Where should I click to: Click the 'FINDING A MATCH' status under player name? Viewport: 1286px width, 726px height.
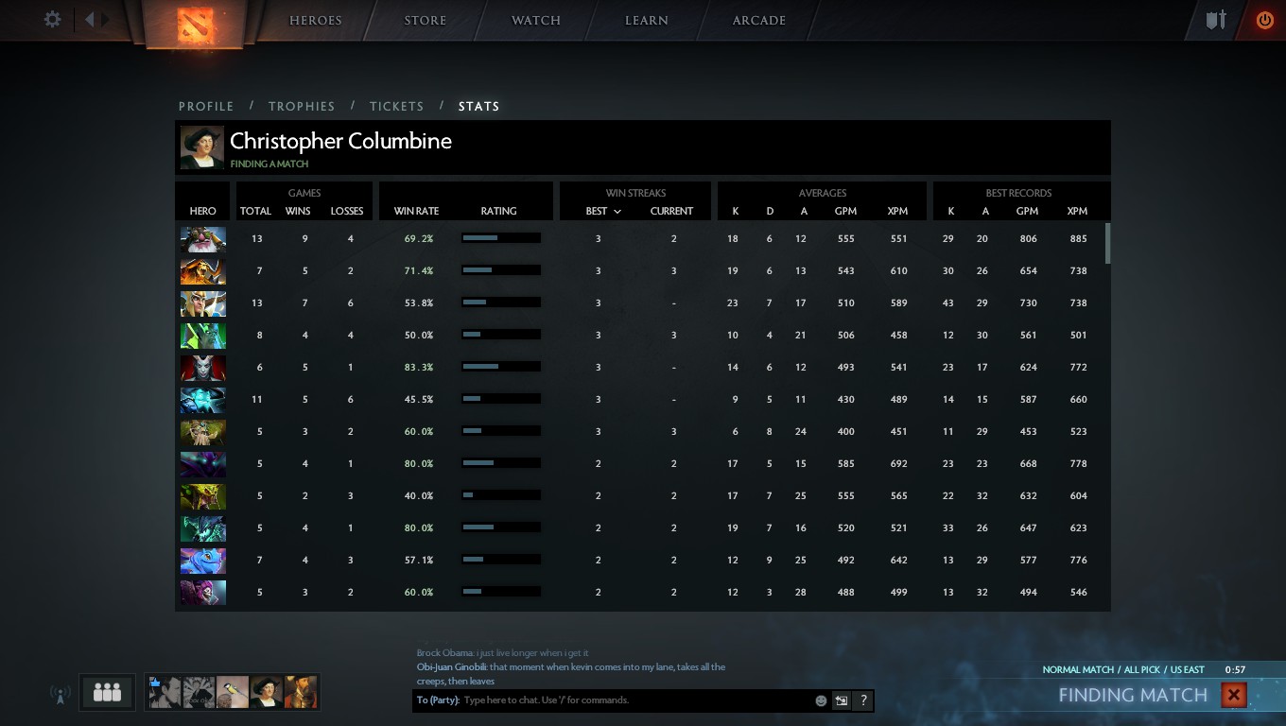269,164
